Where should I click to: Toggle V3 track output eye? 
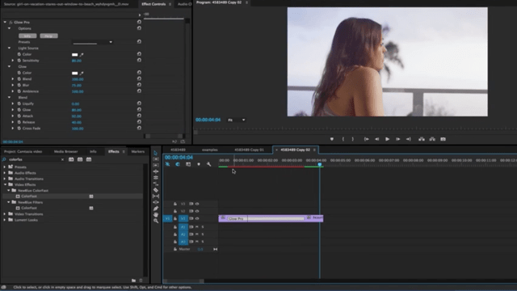coord(197,204)
